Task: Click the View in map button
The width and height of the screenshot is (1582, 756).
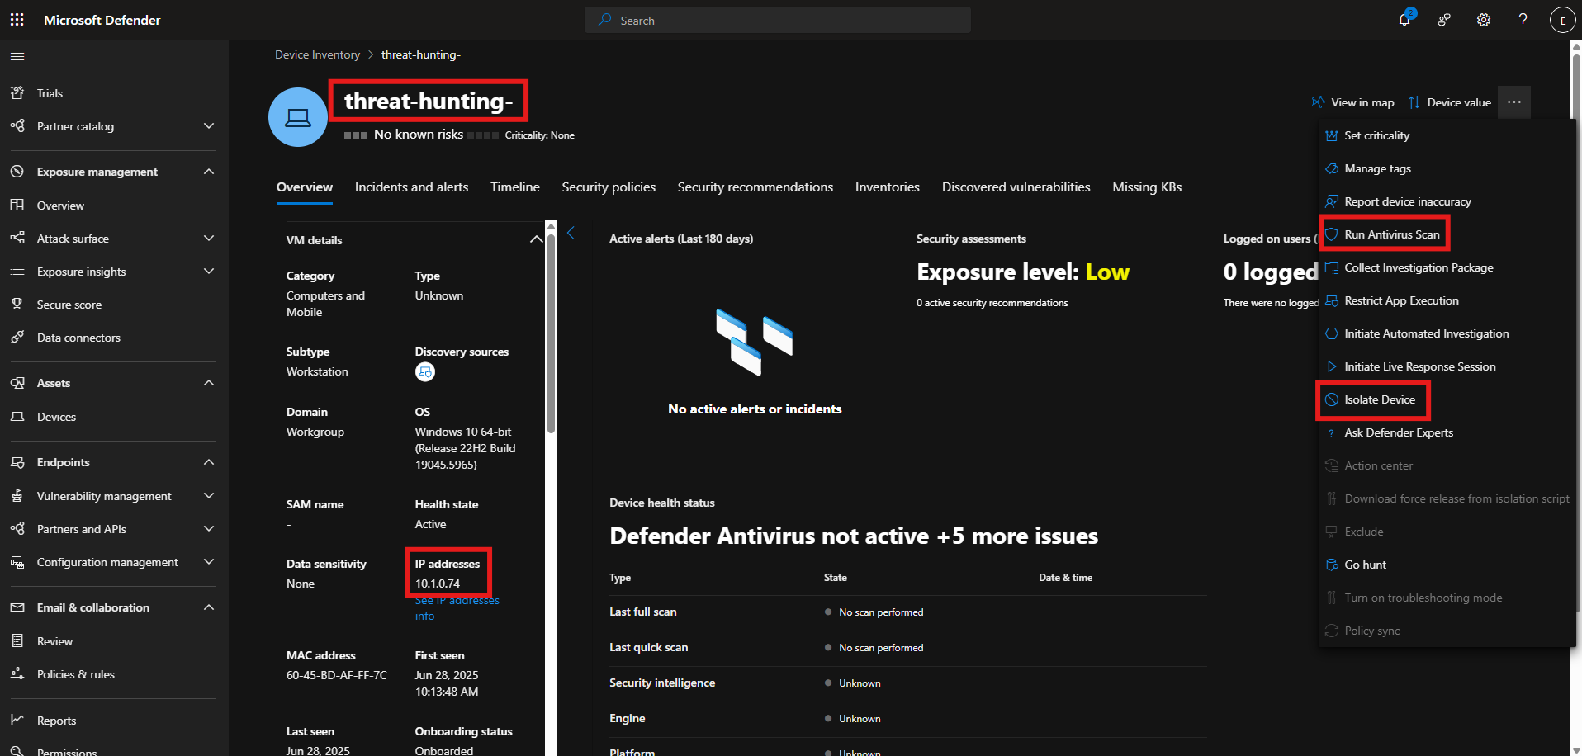Action: click(x=1352, y=102)
